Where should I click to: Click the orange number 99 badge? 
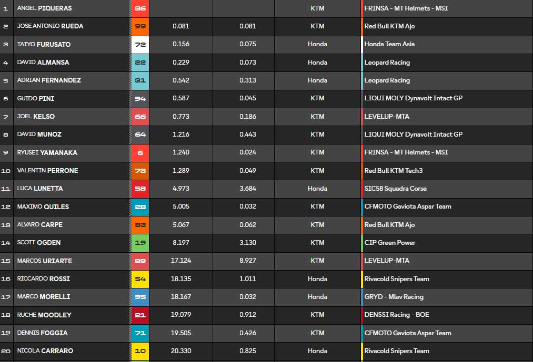point(140,26)
